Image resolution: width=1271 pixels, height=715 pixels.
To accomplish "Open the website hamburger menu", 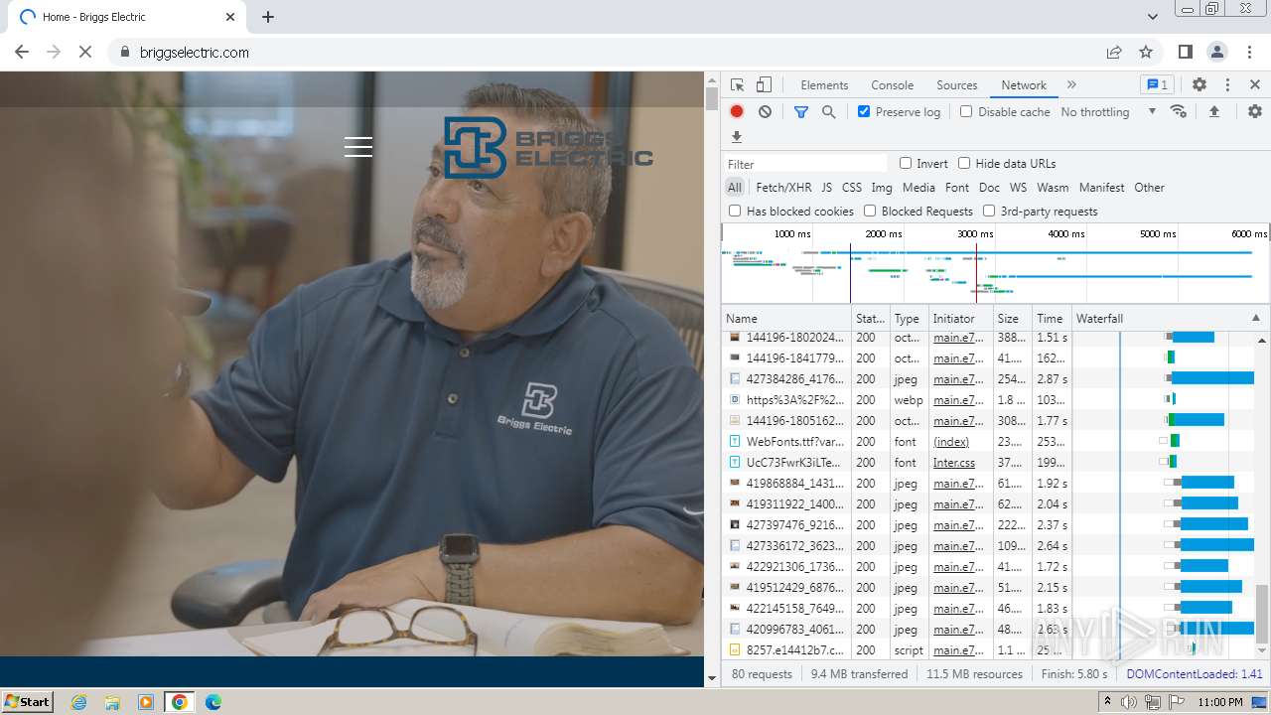I will click(358, 147).
